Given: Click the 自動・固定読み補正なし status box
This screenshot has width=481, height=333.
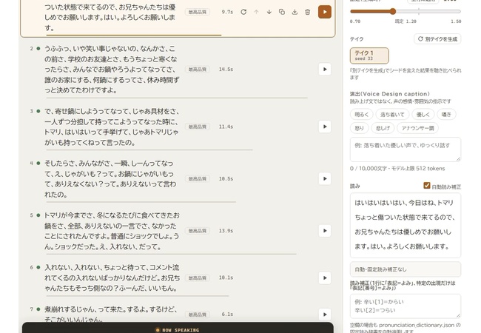Looking at the screenshot, I should 406,269.
